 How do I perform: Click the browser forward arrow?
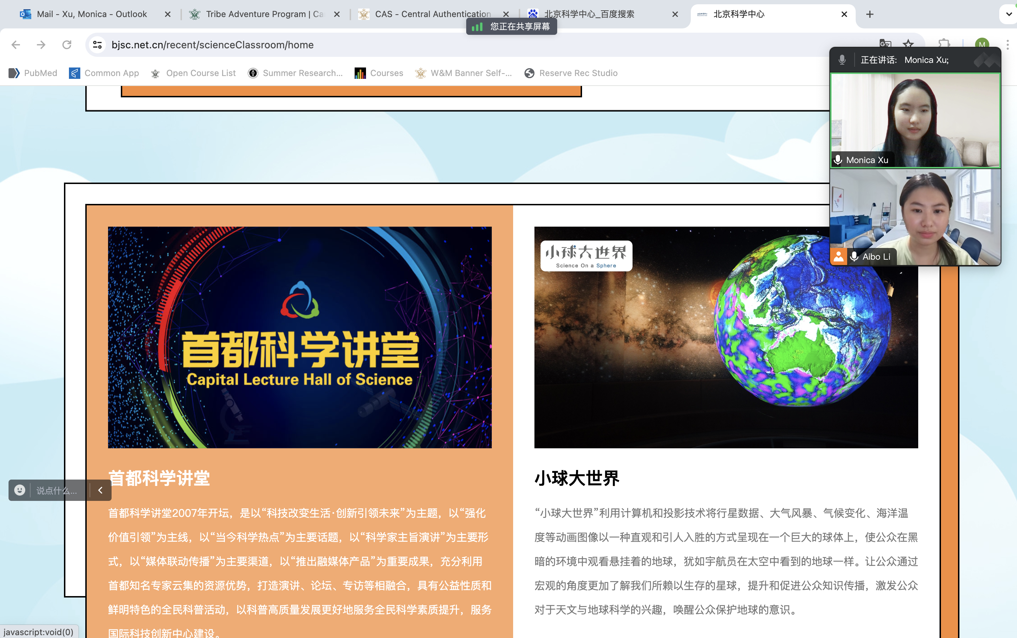41,45
